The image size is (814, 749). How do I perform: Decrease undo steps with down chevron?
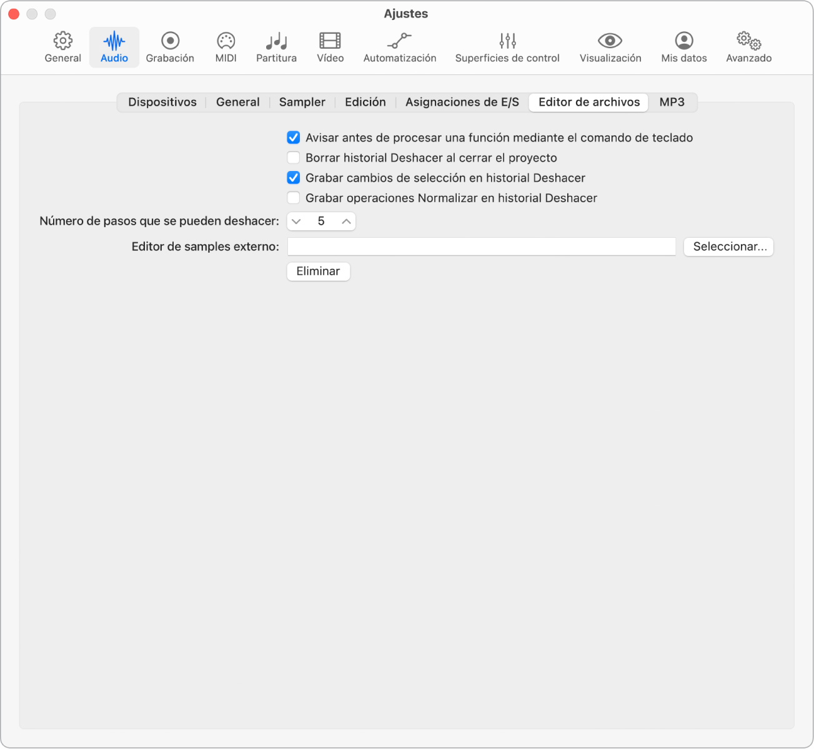pyautogui.click(x=297, y=222)
